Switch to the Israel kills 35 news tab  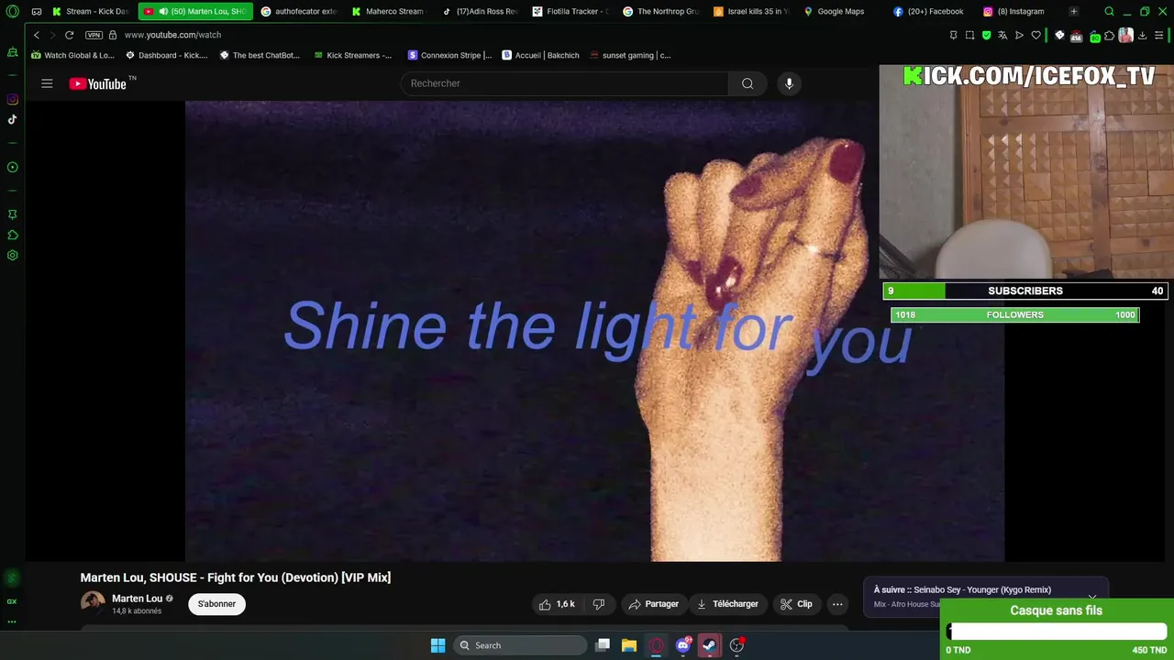(x=749, y=12)
